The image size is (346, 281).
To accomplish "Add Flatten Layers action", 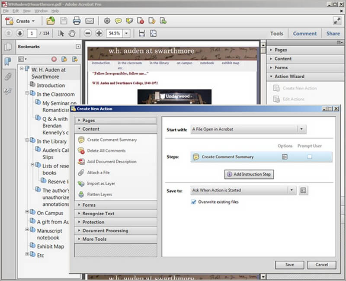I will [95, 194].
